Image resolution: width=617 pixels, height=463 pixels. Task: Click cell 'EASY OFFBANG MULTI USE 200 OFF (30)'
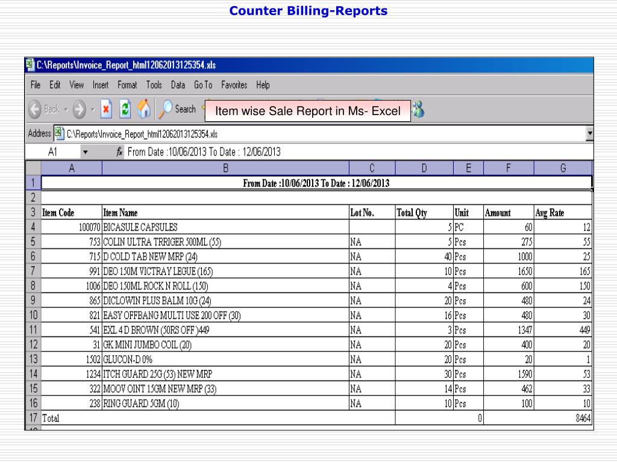click(x=225, y=315)
